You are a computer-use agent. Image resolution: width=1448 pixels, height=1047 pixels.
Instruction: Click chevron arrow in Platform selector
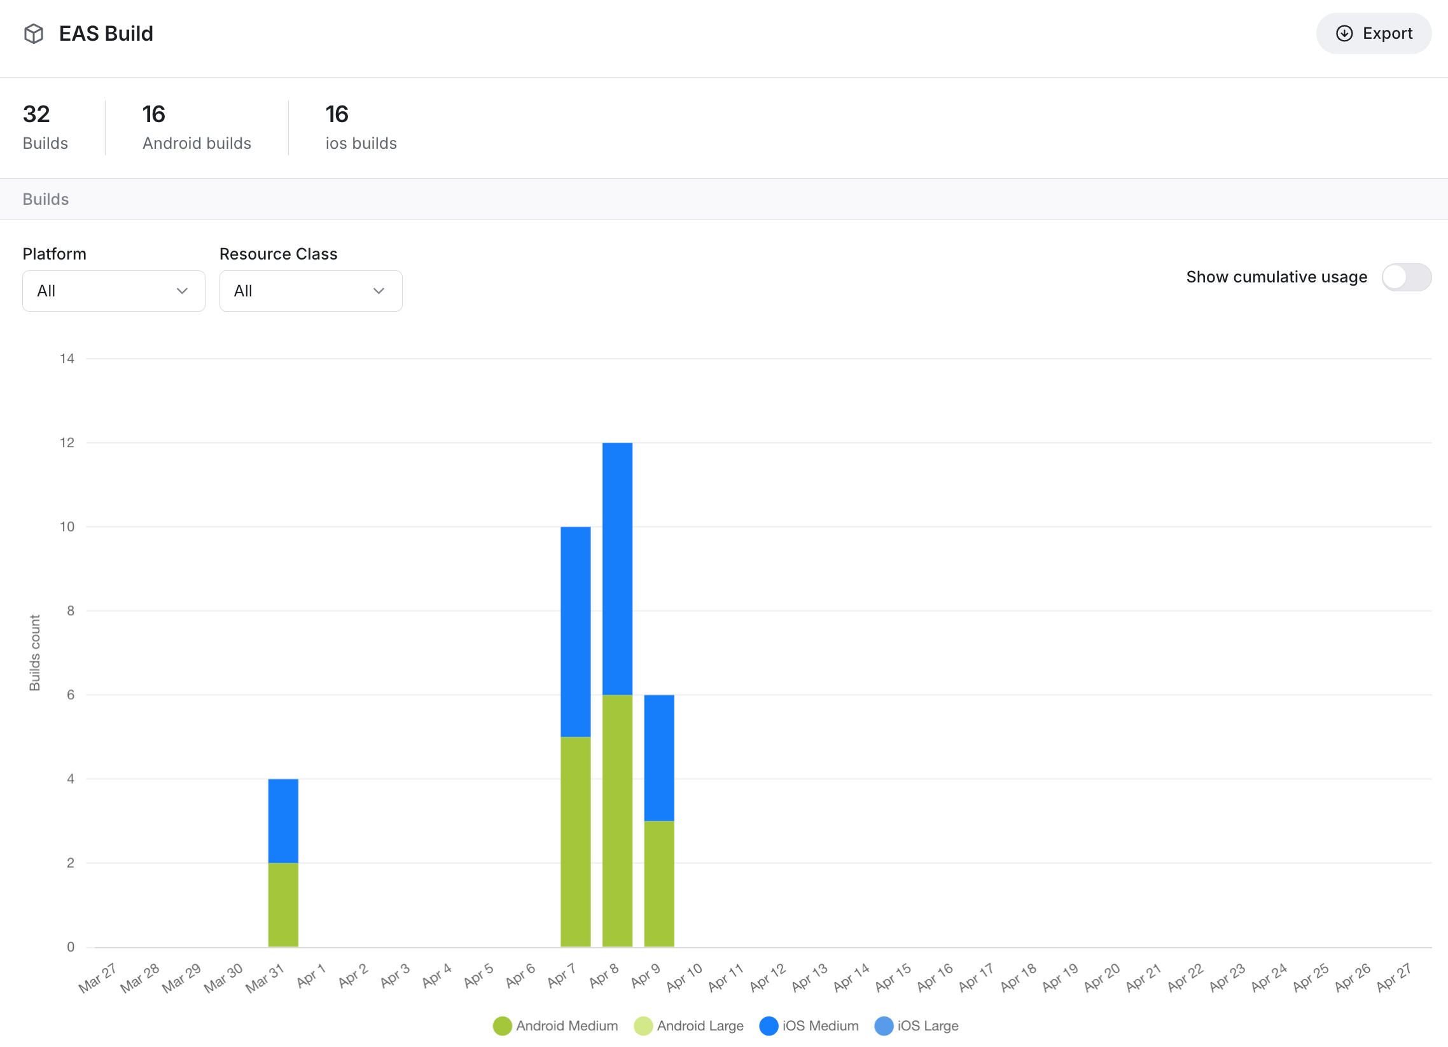(x=182, y=291)
